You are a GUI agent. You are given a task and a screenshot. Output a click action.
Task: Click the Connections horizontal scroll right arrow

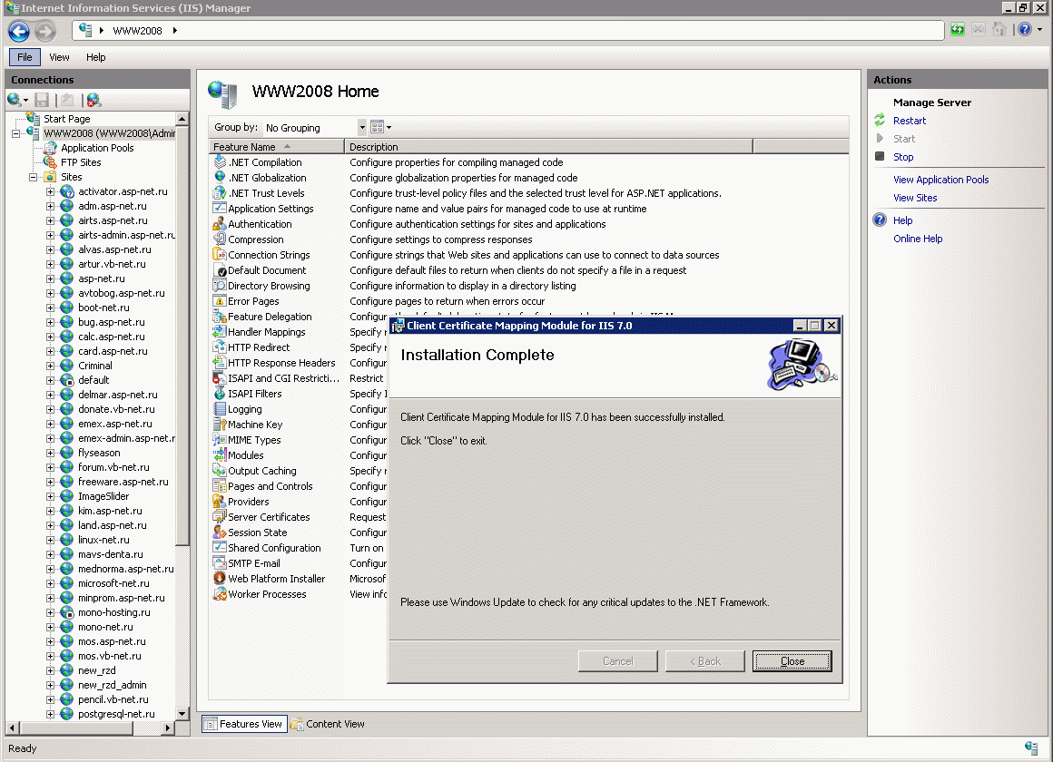coord(168,728)
